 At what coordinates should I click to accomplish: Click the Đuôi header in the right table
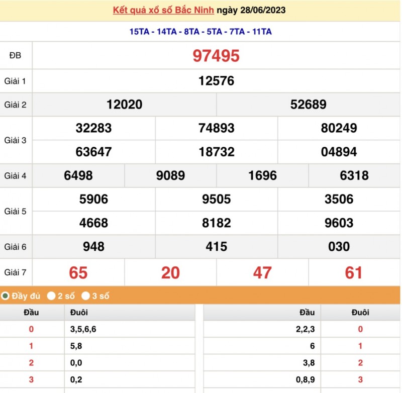pos(360,313)
